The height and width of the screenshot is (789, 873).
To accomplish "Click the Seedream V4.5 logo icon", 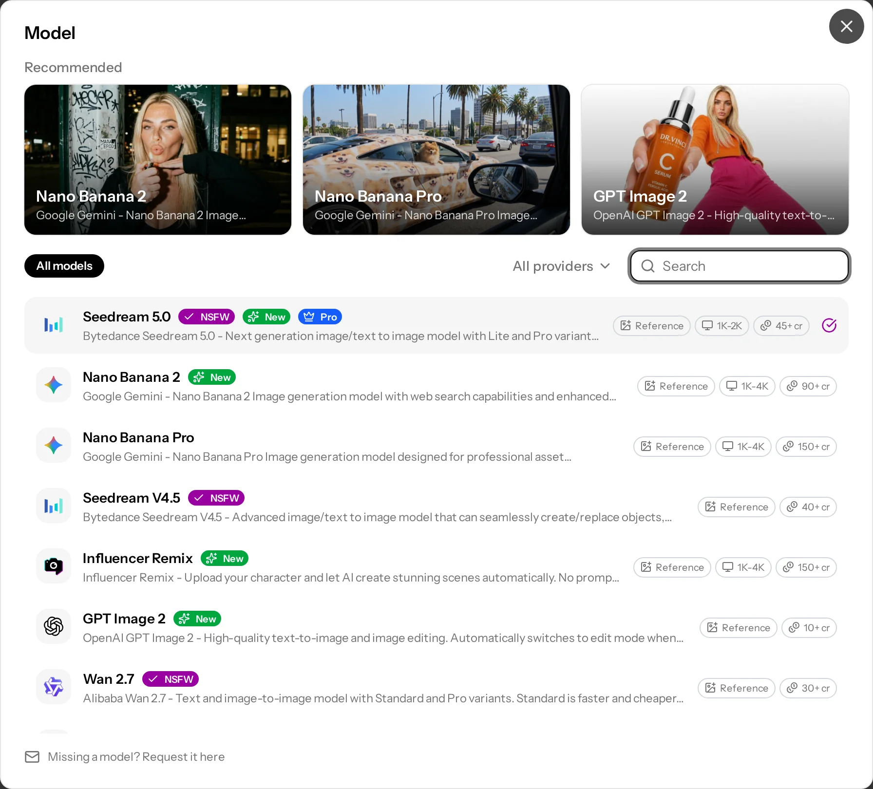I will [x=54, y=506].
